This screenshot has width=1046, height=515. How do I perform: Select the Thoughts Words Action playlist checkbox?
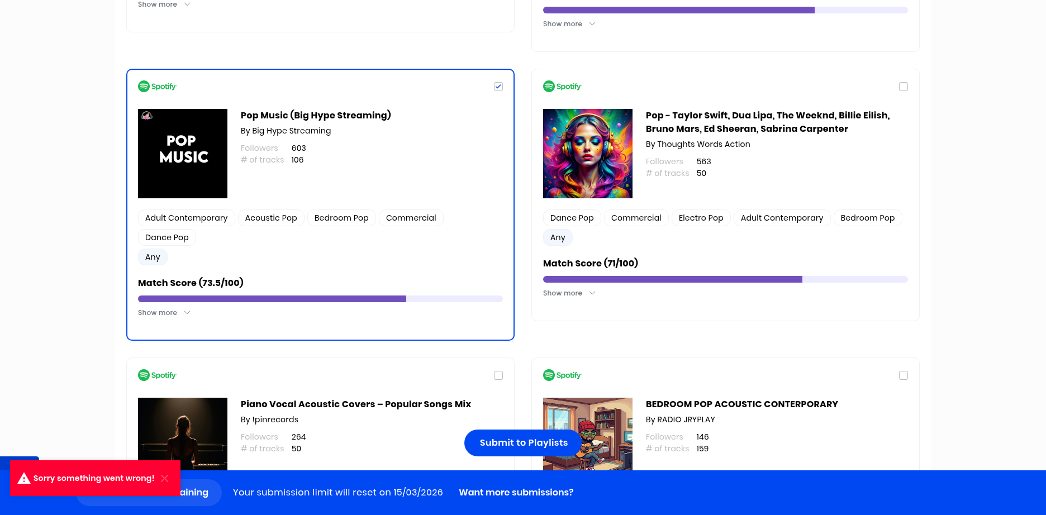click(904, 87)
